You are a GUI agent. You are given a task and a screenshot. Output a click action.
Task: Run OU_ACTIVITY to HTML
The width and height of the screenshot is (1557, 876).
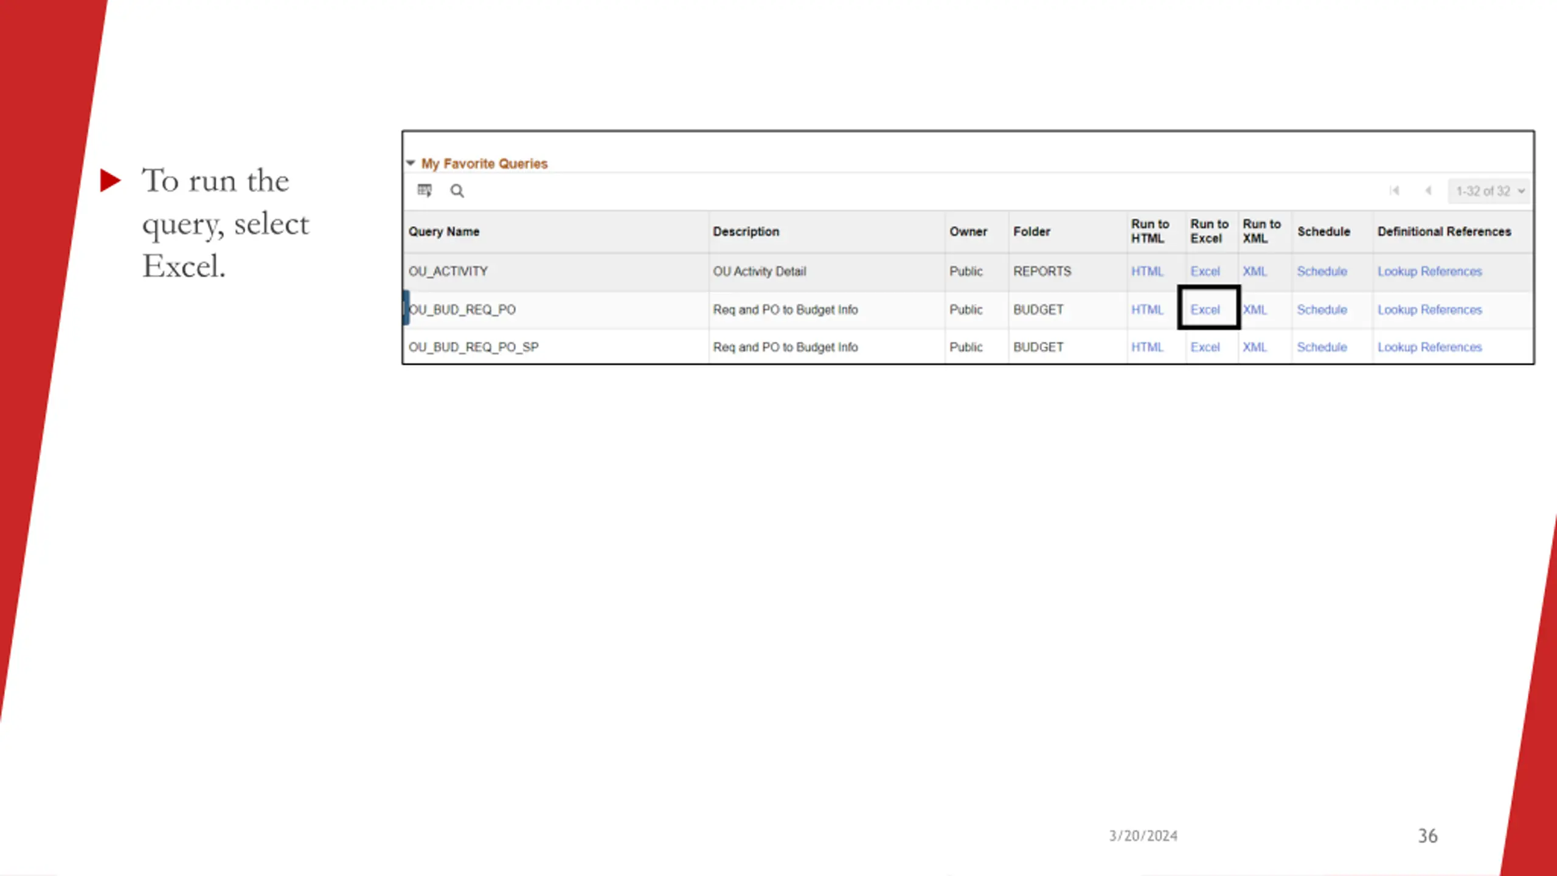pyautogui.click(x=1147, y=271)
